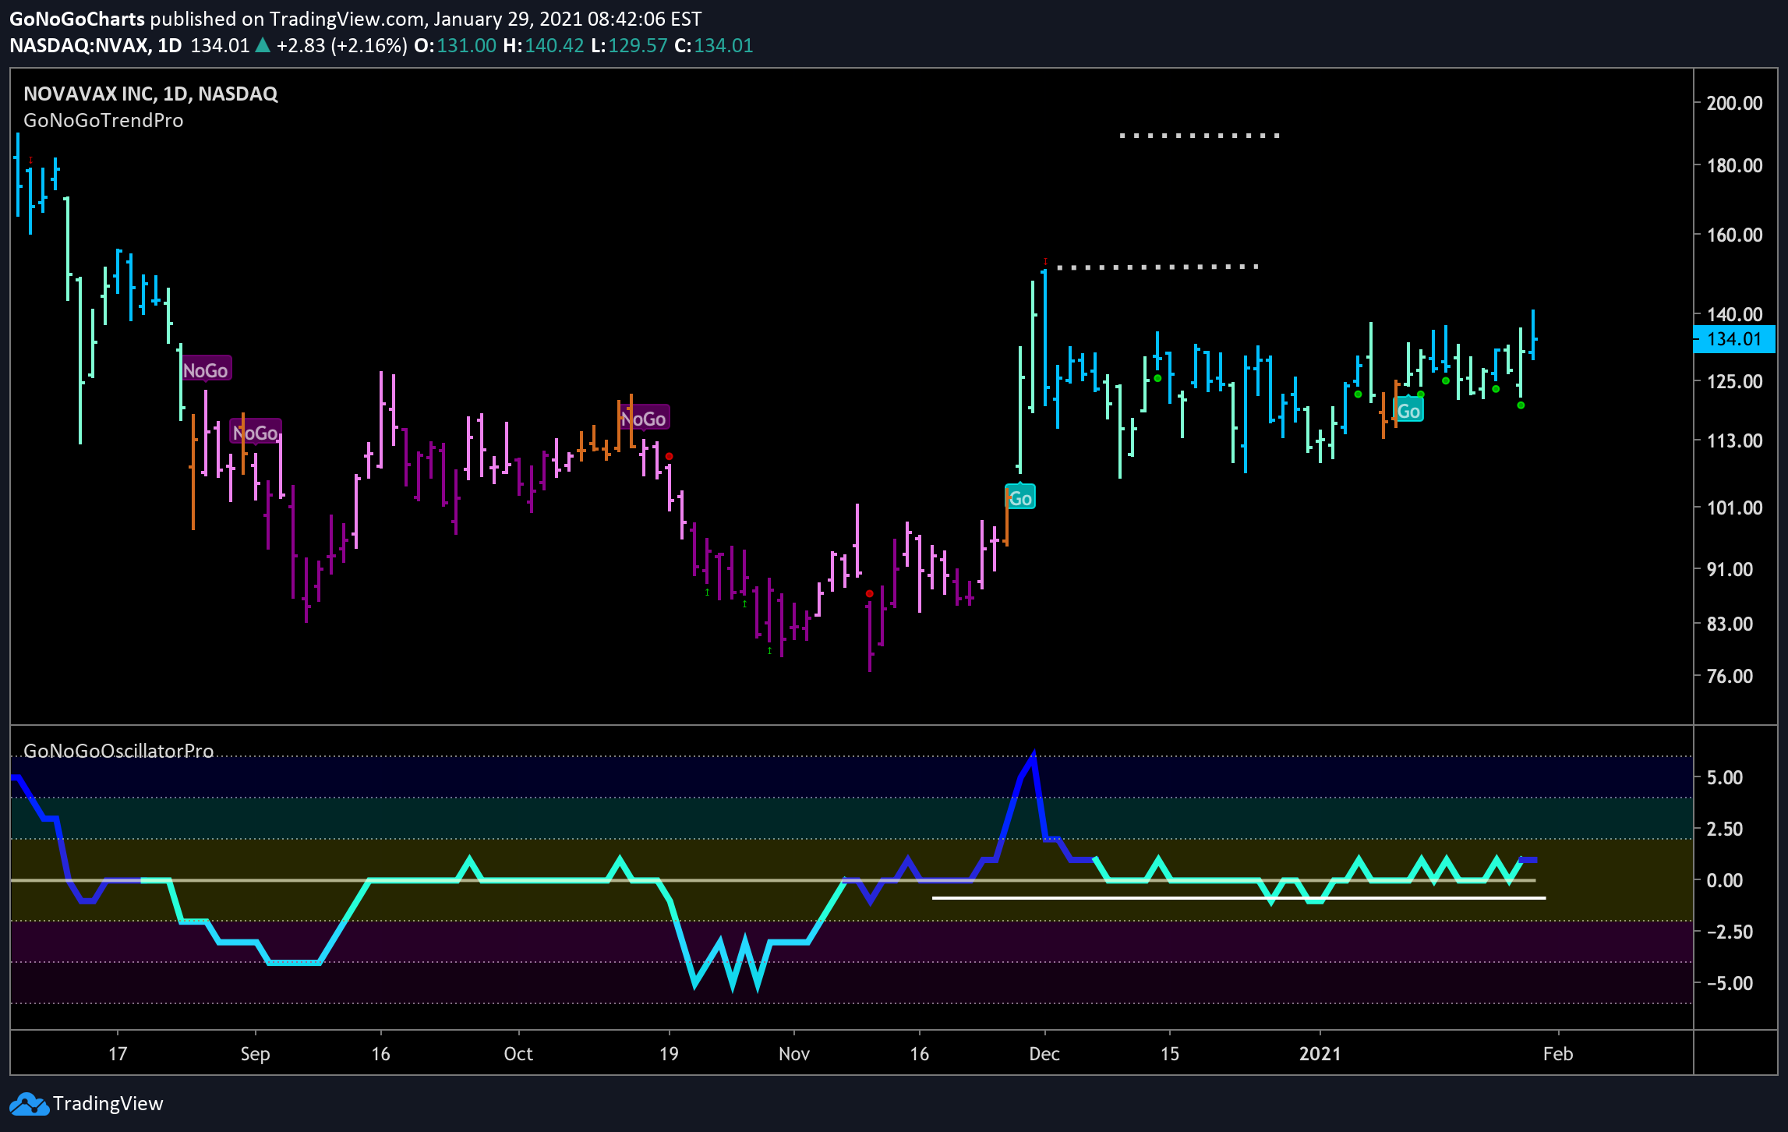
Task: Click the Go signal label near December
Action: click(x=1020, y=497)
